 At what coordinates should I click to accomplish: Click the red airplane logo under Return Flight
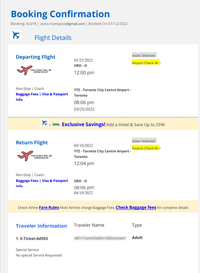(25, 156)
